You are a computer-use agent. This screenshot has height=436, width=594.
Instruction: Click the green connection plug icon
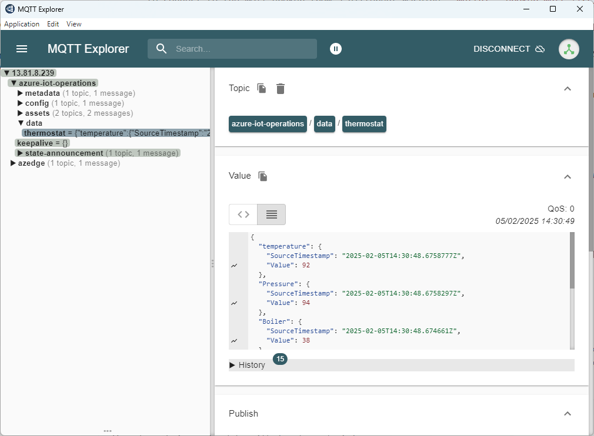click(x=569, y=49)
